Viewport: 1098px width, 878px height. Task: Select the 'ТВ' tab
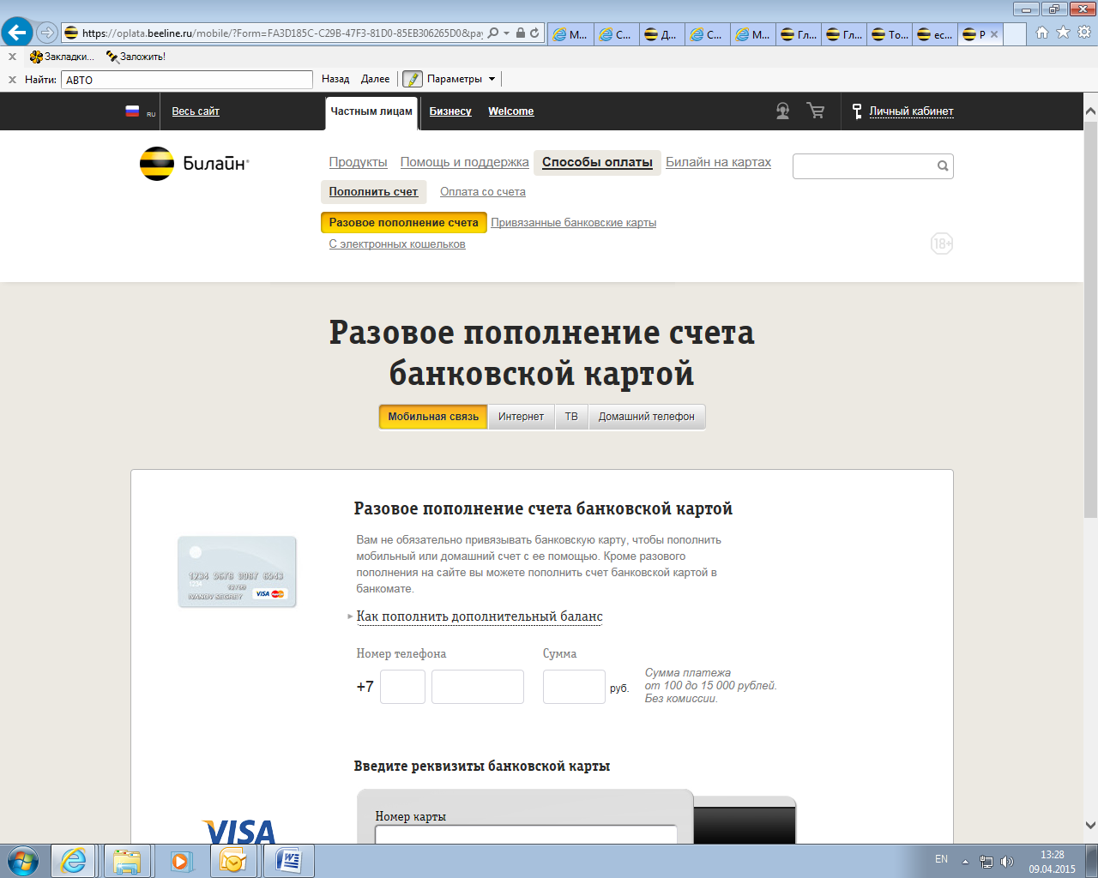pyautogui.click(x=571, y=417)
